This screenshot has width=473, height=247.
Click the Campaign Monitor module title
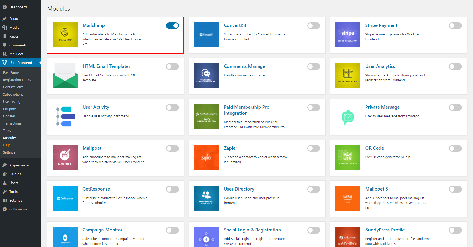tap(102, 230)
